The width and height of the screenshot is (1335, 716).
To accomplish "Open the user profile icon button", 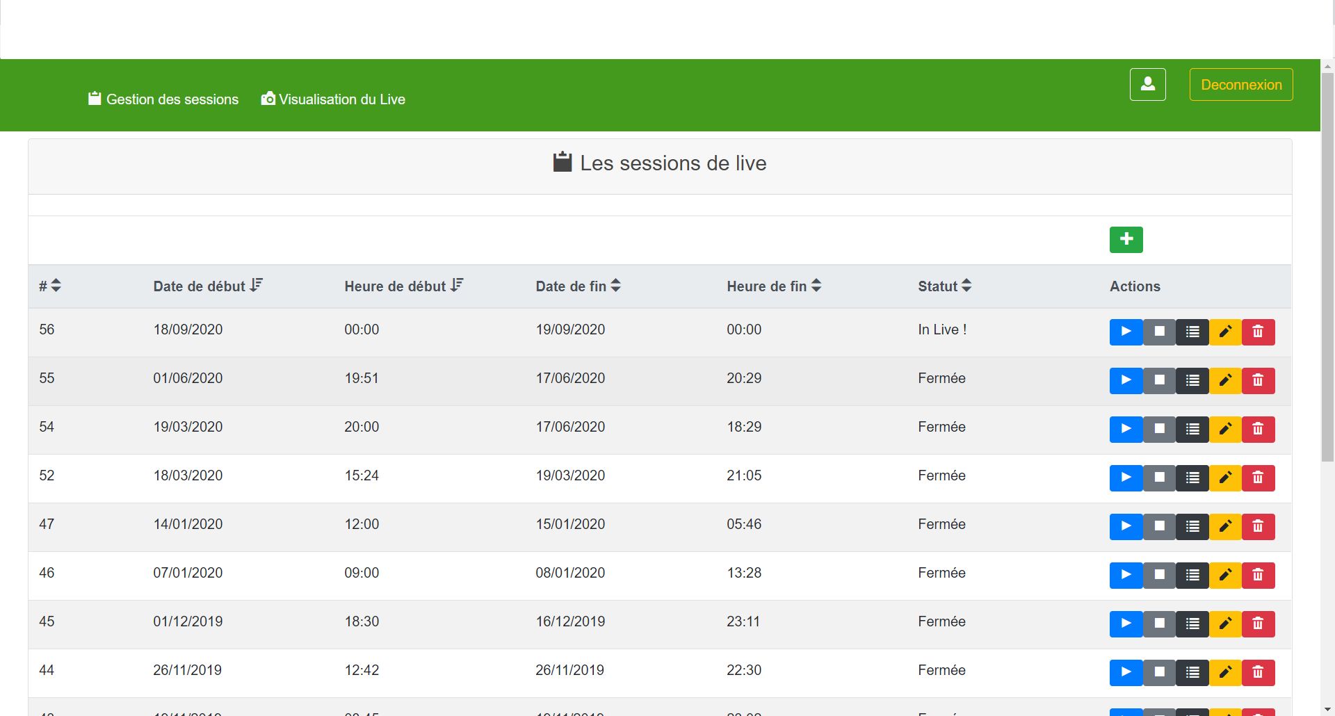I will pos(1147,85).
